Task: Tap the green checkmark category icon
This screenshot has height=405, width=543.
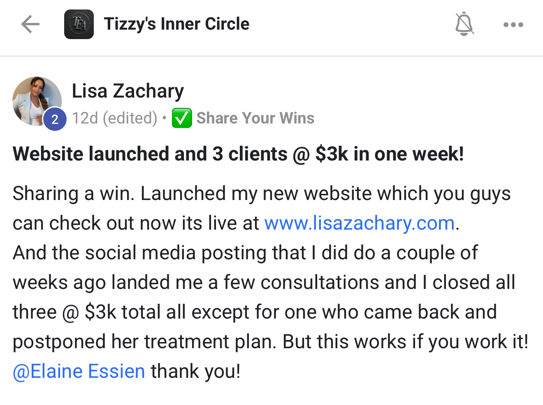Action: tap(181, 118)
